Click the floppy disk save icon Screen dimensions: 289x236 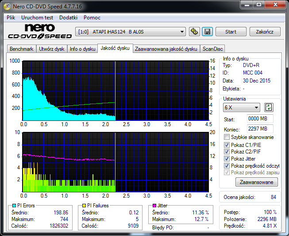(208, 32)
